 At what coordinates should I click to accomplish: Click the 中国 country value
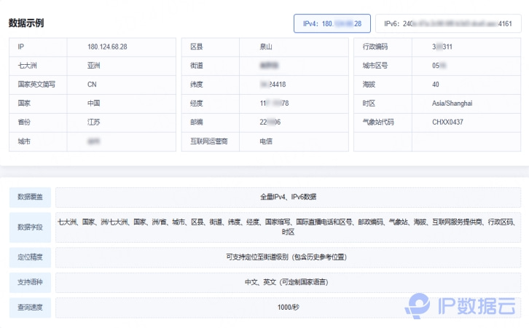click(94, 104)
